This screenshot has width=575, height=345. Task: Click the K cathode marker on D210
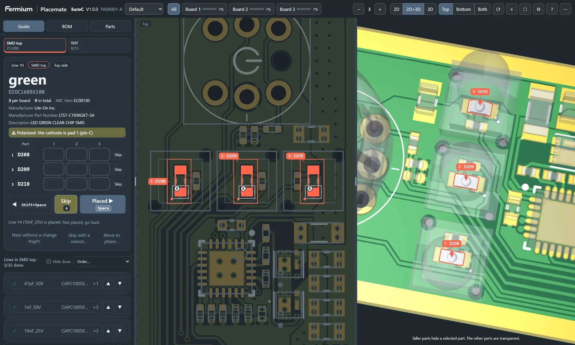click(310, 189)
